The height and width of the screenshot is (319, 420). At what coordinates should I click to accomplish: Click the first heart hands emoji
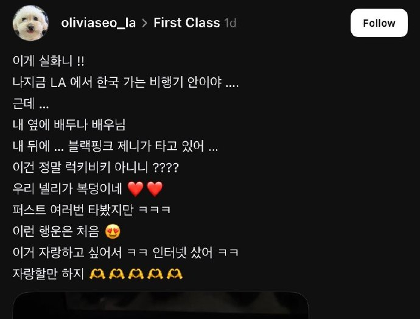pos(97,274)
